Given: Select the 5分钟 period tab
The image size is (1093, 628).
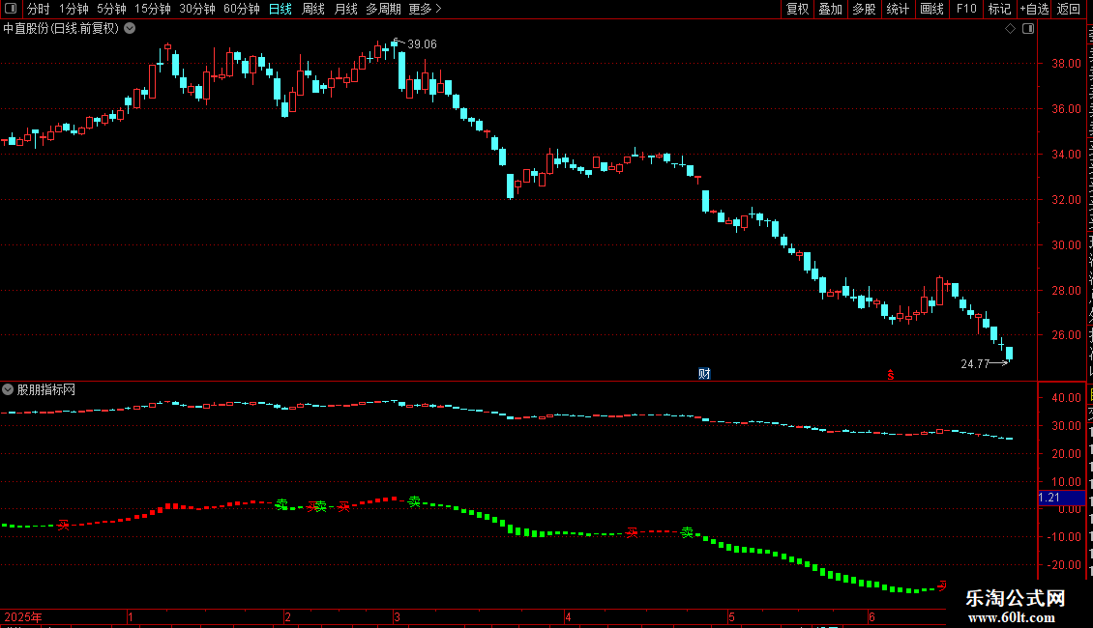Looking at the screenshot, I should click(111, 9).
